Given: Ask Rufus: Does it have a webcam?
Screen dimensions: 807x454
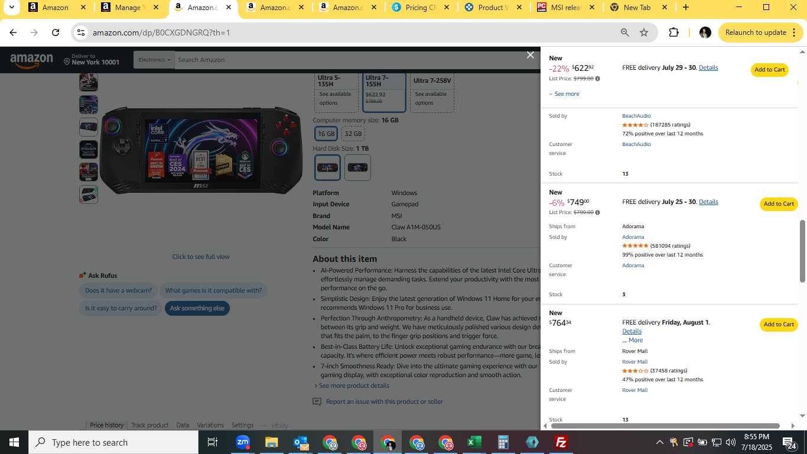Looking at the screenshot, I should [119, 291].
